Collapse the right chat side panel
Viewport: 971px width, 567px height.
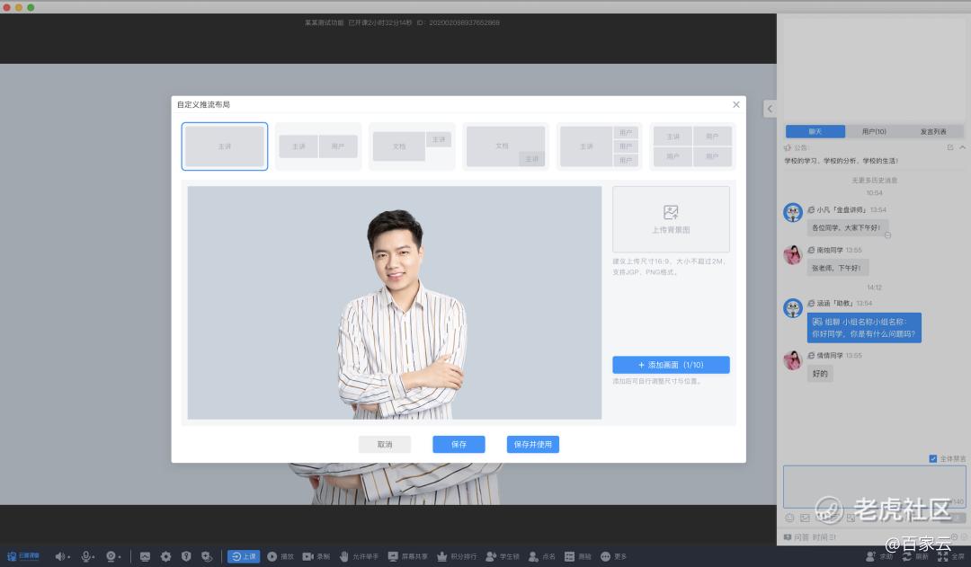pyautogui.click(x=770, y=109)
